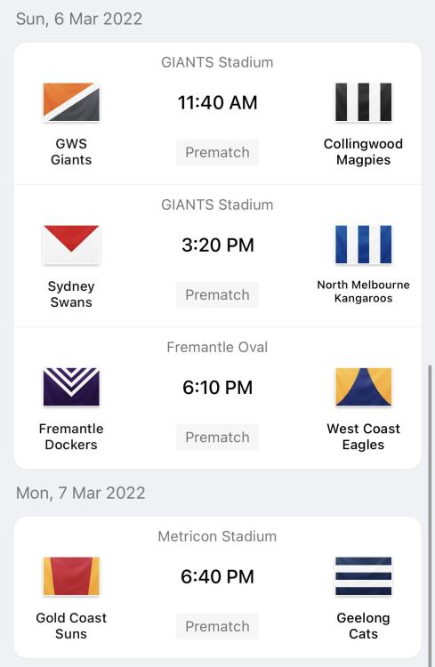Open Prematch for the Metricon Stadium match
Viewport: 435px width, 667px height.
[x=217, y=627]
